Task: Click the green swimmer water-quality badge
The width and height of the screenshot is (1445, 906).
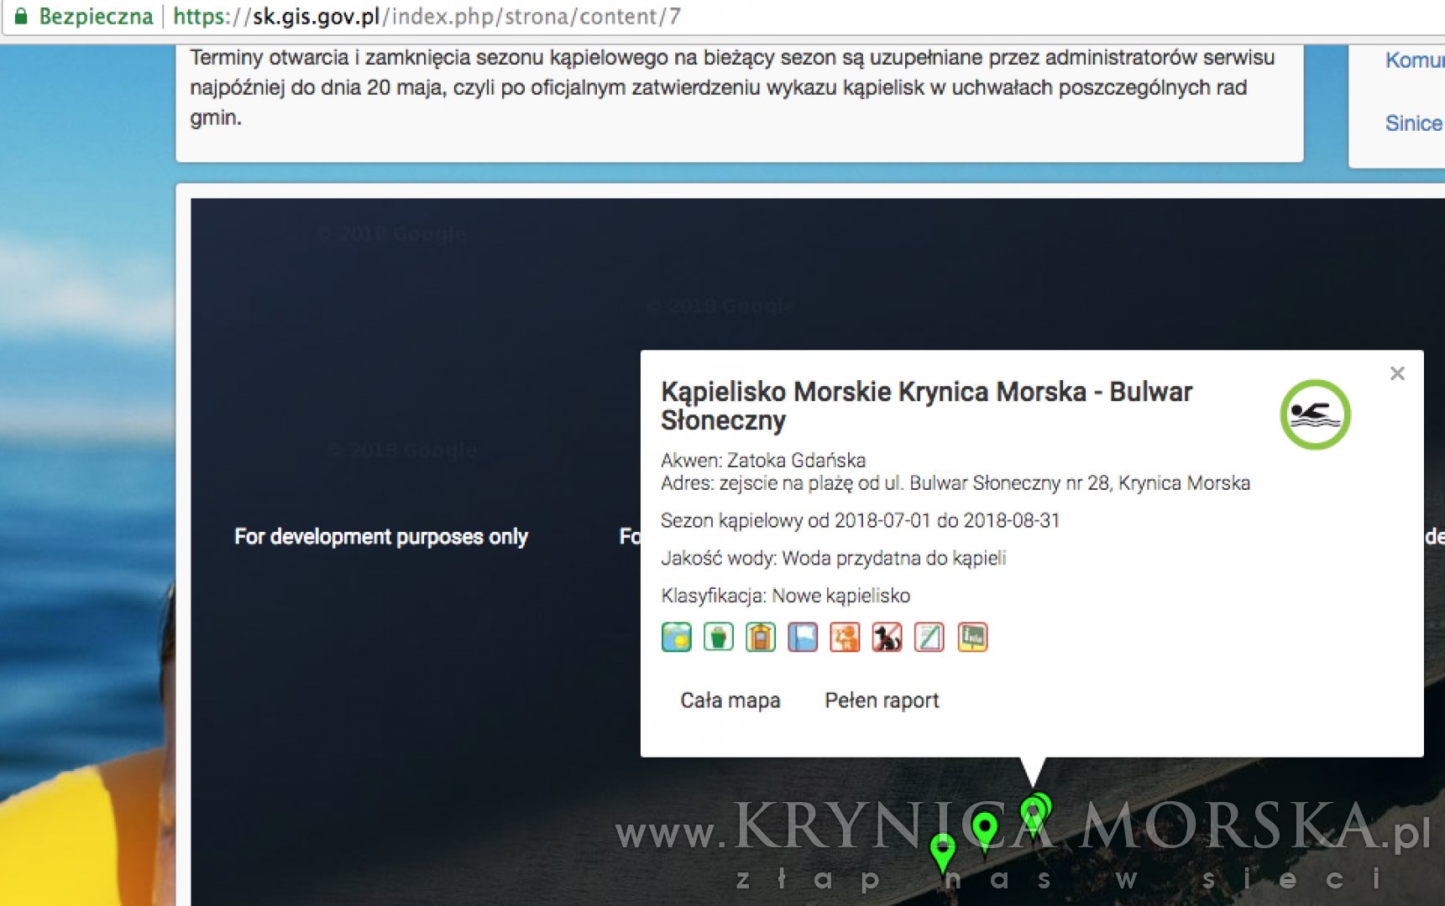Action: tap(1315, 414)
